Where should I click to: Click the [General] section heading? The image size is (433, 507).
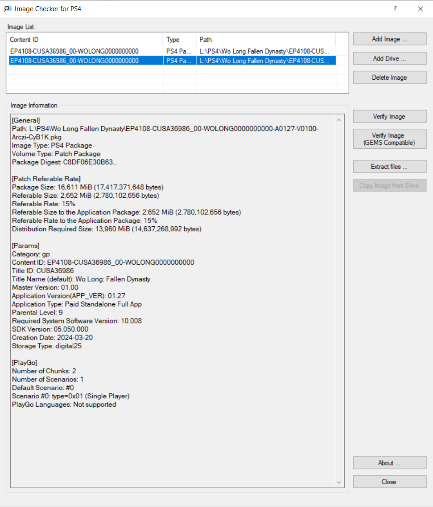click(x=26, y=121)
